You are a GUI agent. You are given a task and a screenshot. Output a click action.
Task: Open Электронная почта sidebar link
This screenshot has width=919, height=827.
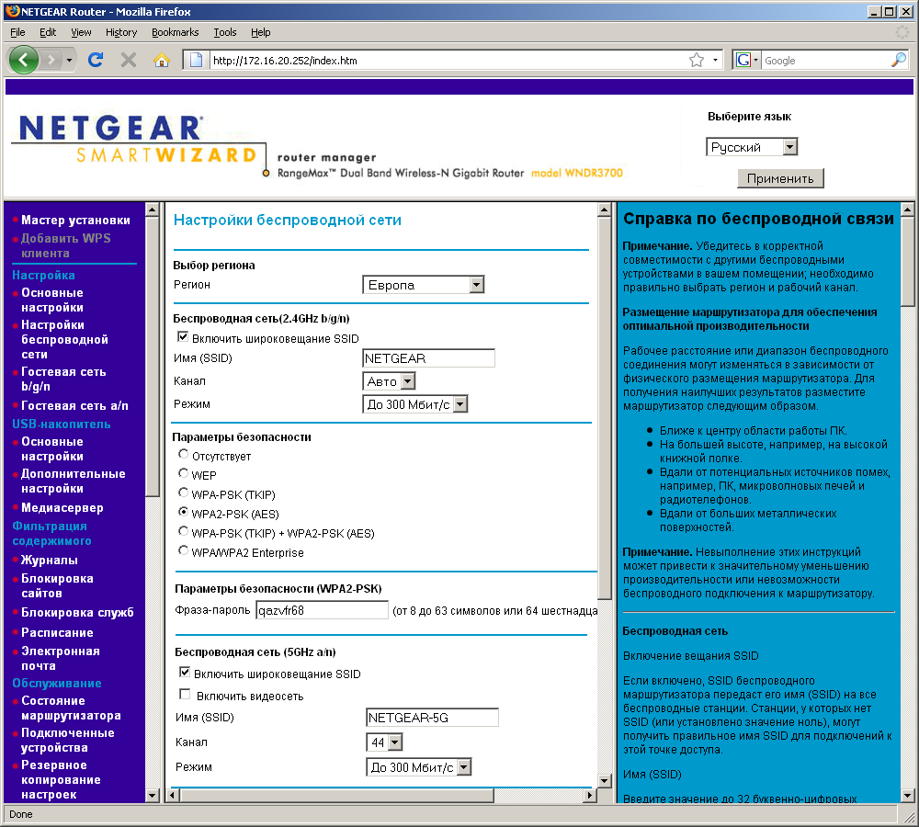(x=61, y=658)
